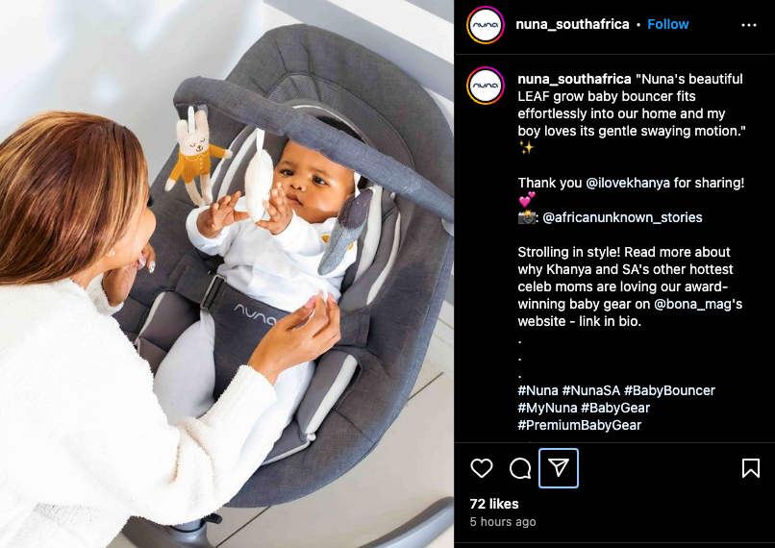Open the #MyNuna hashtag

click(x=547, y=408)
